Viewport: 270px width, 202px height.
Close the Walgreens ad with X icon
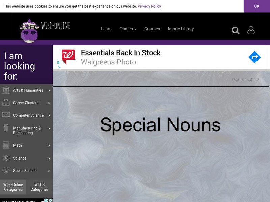pyautogui.click(x=59, y=66)
